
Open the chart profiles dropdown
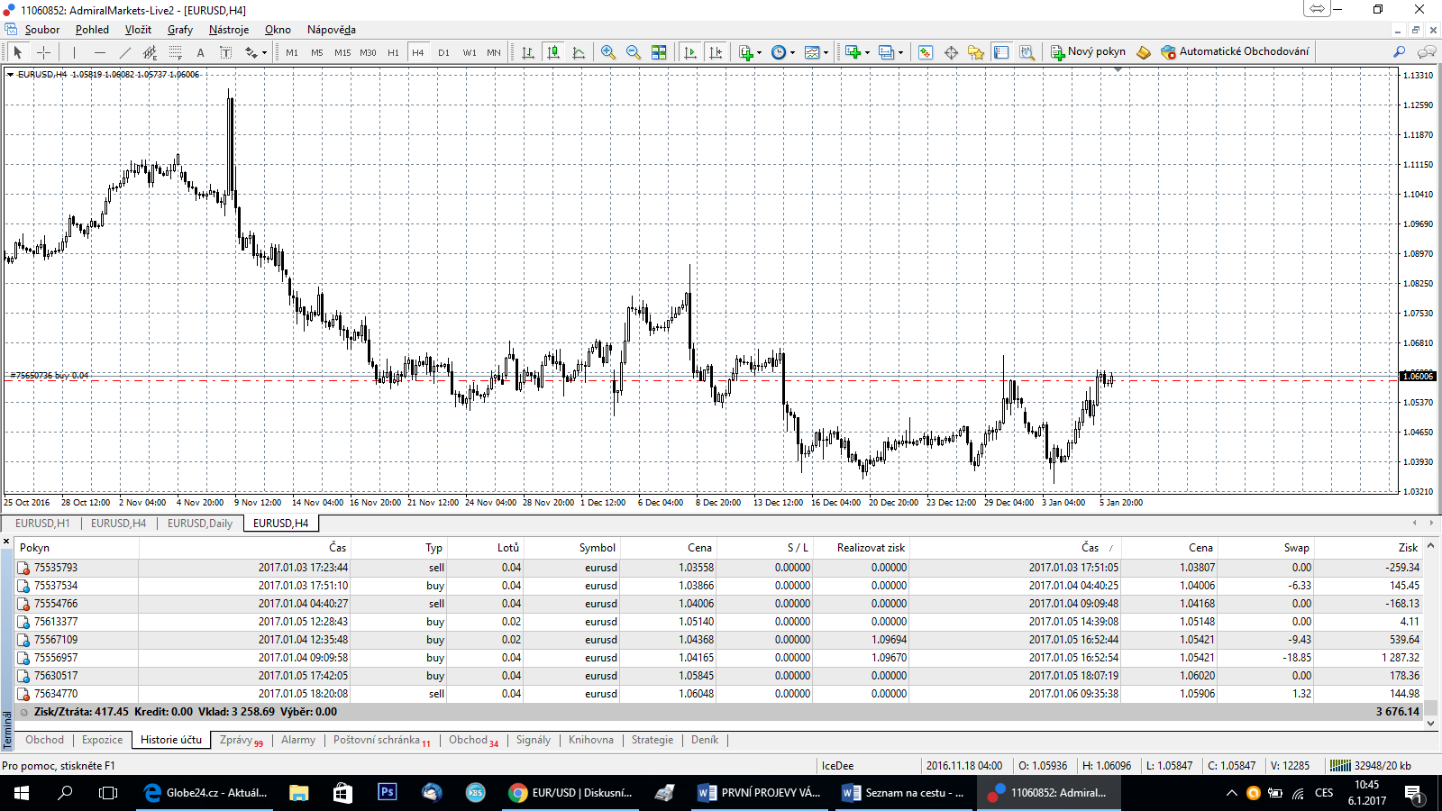[x=890, y=52]
